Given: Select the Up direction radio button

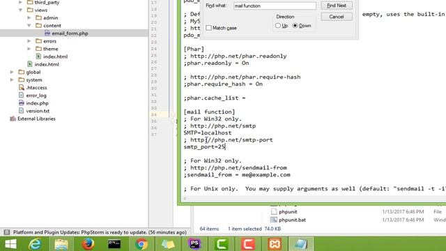Looking at the screenshot, I should point(278,26).
